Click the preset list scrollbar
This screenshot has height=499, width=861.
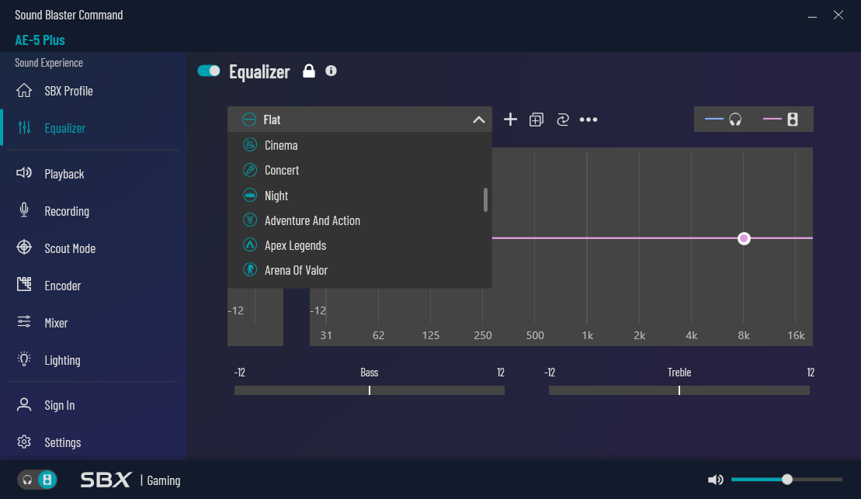point(485,199)
